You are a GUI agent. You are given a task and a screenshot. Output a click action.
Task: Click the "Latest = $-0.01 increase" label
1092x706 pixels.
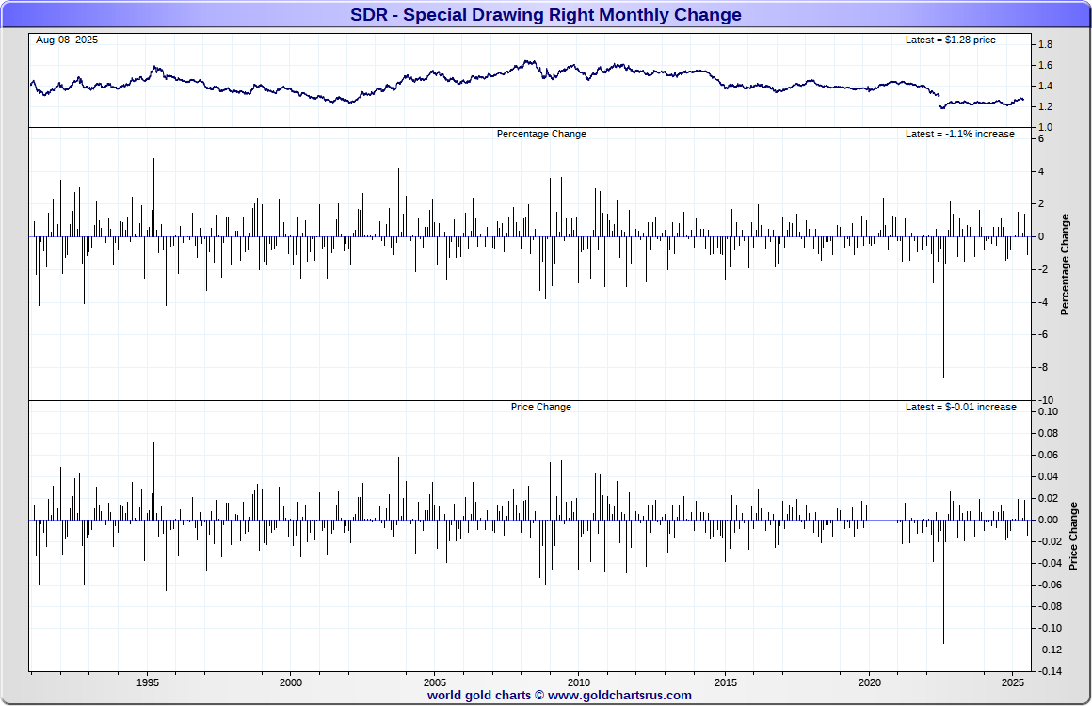(x=960, y=408)
